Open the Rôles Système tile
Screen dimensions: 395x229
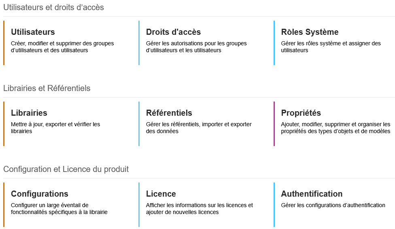click(310, 32)
